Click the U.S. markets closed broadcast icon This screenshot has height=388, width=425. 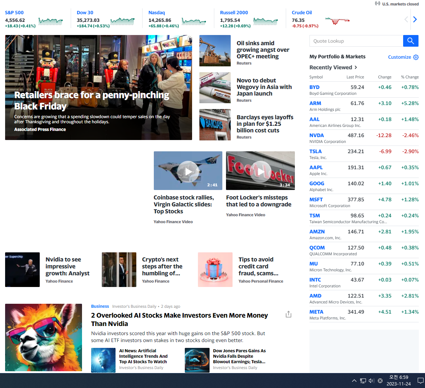(x=378, y=4)
